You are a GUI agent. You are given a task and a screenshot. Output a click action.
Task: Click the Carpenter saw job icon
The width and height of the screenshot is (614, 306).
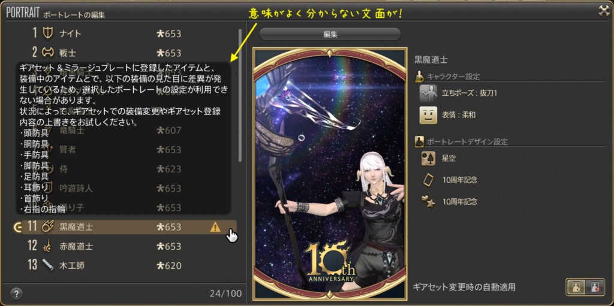(x=48, y=266)
